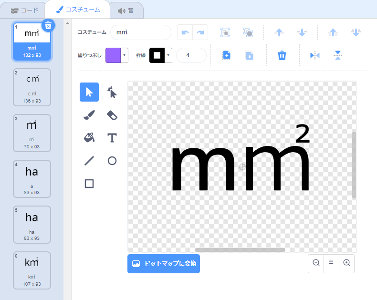Open the 音 tab
377x300 pixels.
126,10
